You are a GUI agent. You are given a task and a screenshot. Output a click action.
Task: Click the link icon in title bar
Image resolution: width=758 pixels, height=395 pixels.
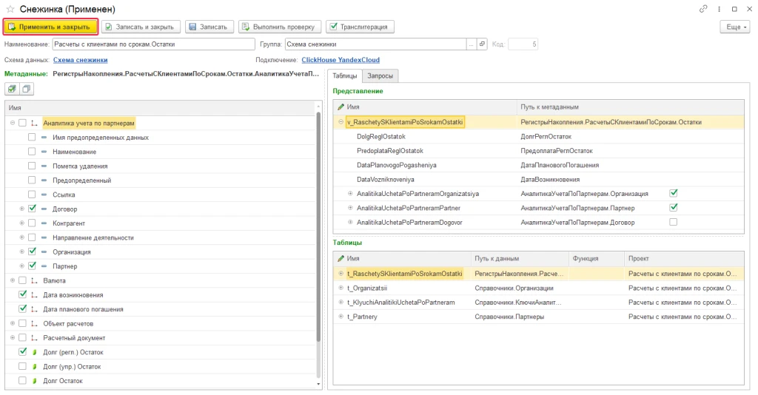(702, 9)
